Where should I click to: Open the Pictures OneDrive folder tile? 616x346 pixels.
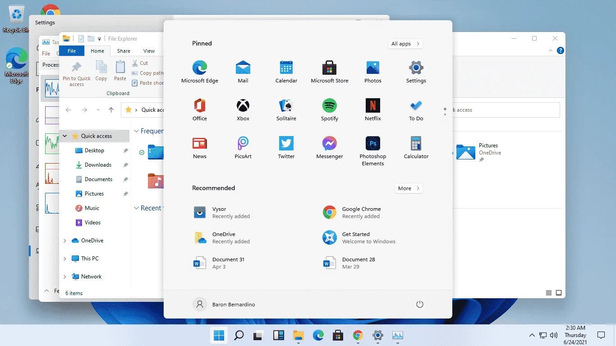click(478, 151)
